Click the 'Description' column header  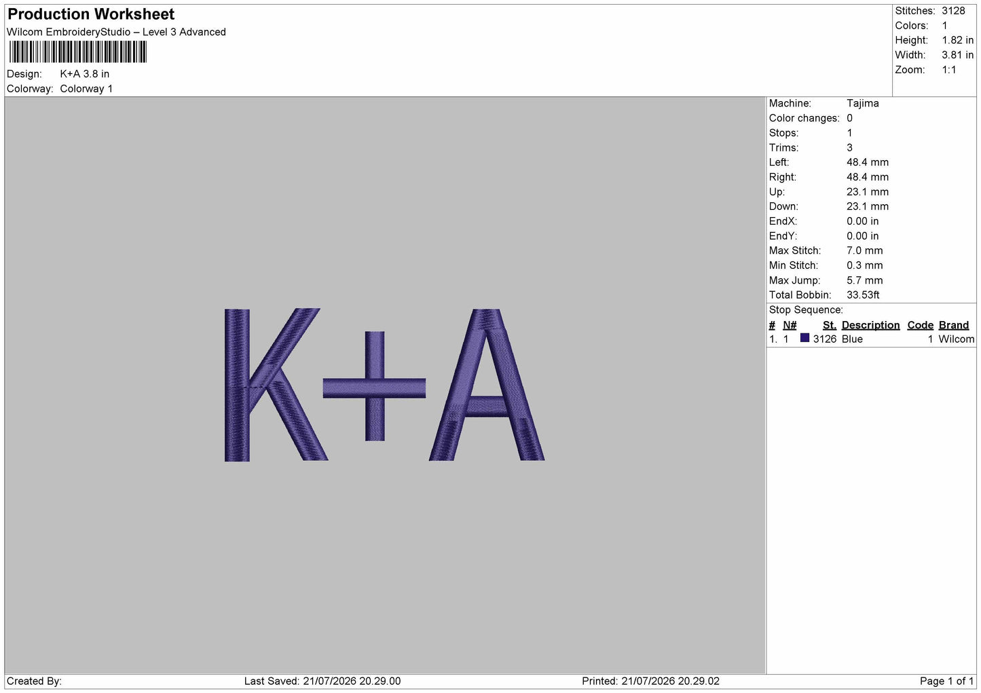(x=870, y=325)
